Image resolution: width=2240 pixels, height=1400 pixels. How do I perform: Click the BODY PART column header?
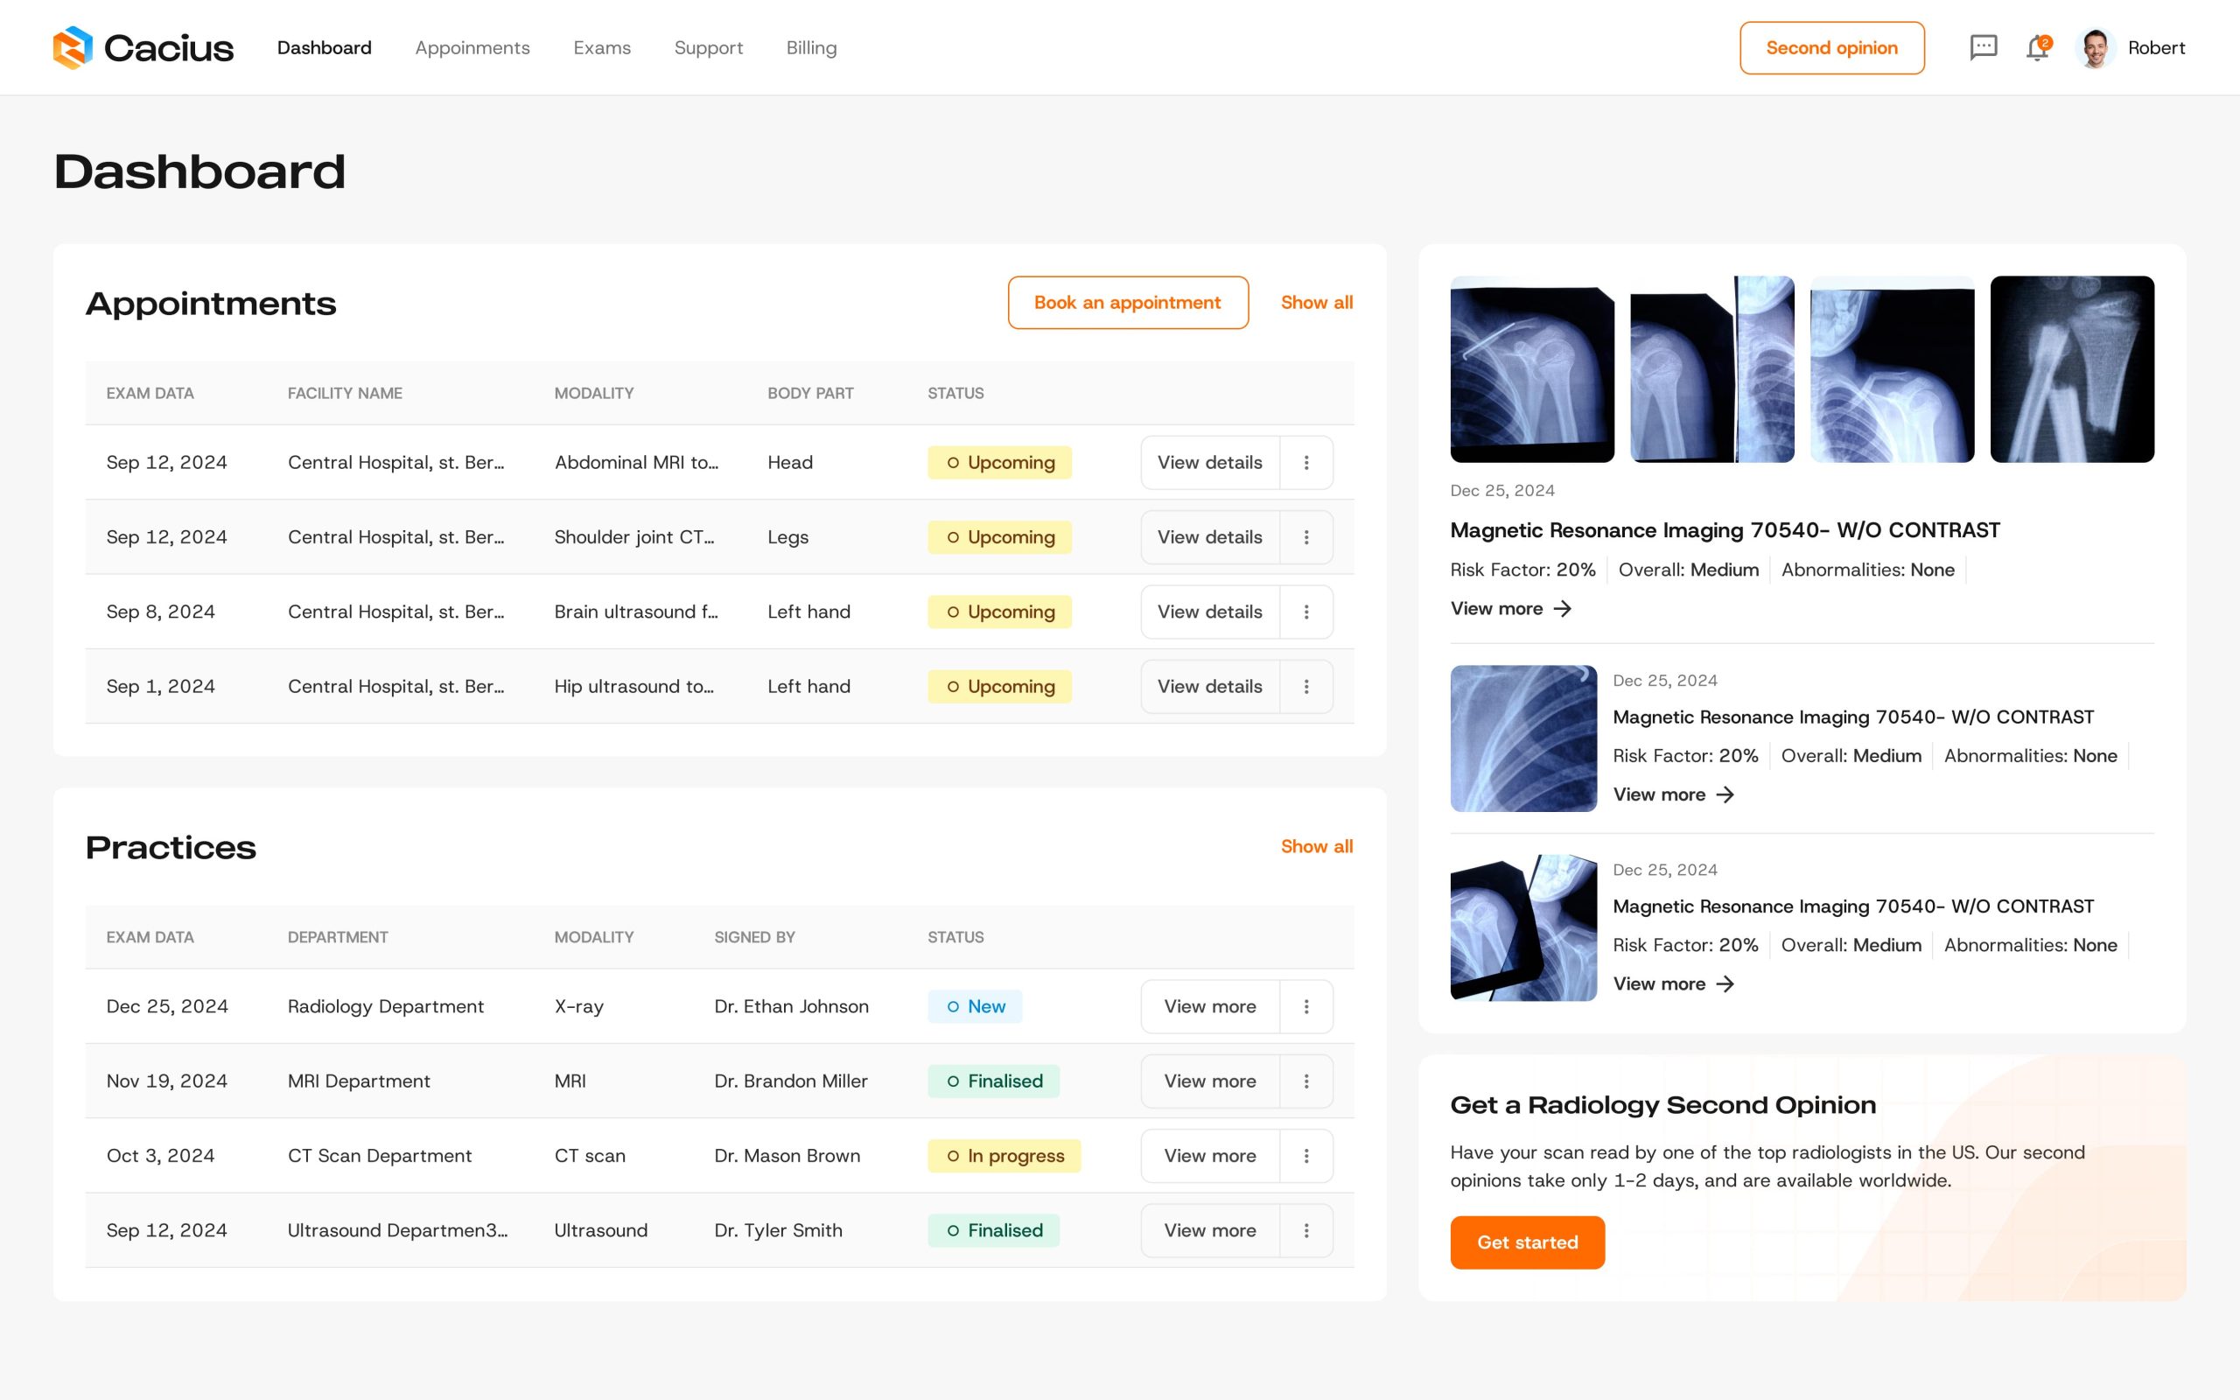click(810, 394)
